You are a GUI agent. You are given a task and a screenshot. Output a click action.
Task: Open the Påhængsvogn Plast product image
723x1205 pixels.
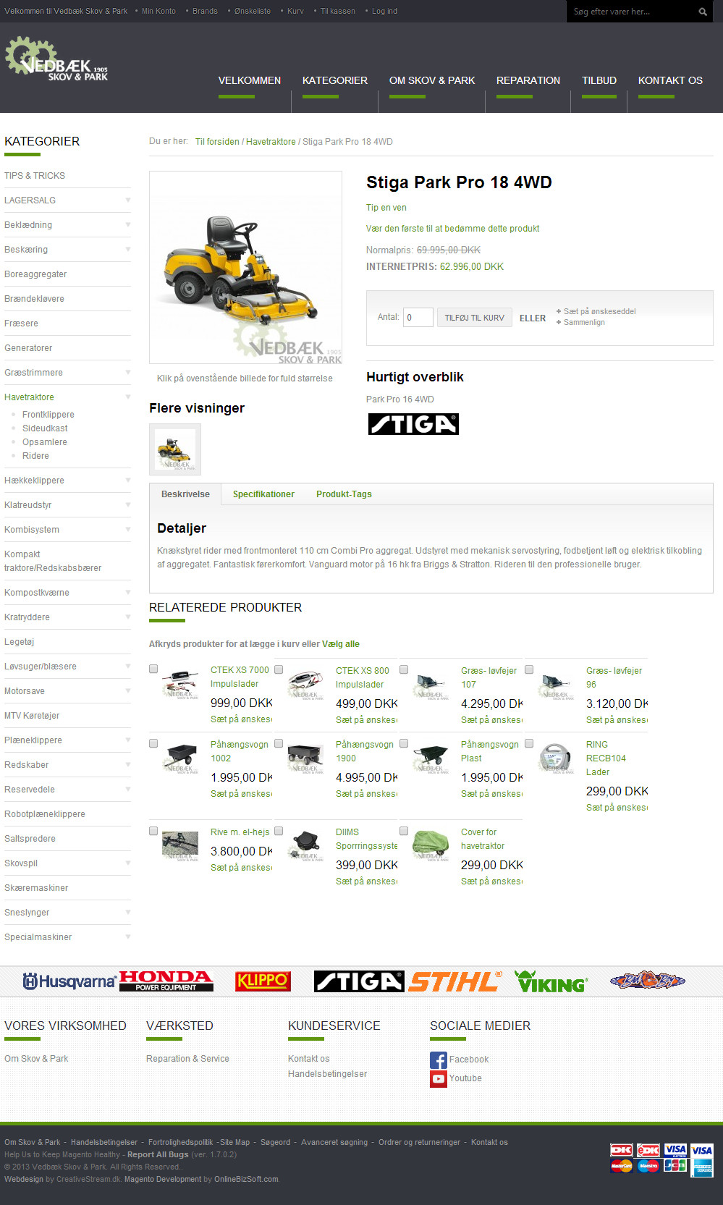[431, 757]
